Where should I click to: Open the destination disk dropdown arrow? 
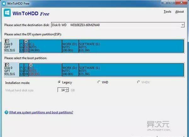click(182, 25)
